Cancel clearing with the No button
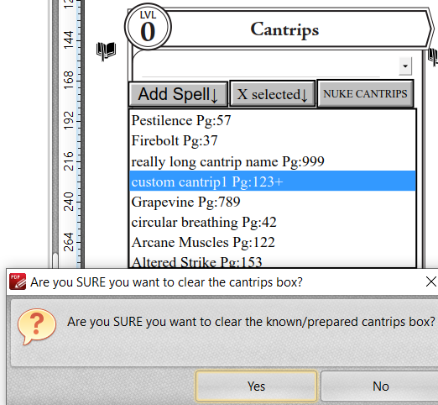Viewport: 438px width, 405px height. click(380, 387)
